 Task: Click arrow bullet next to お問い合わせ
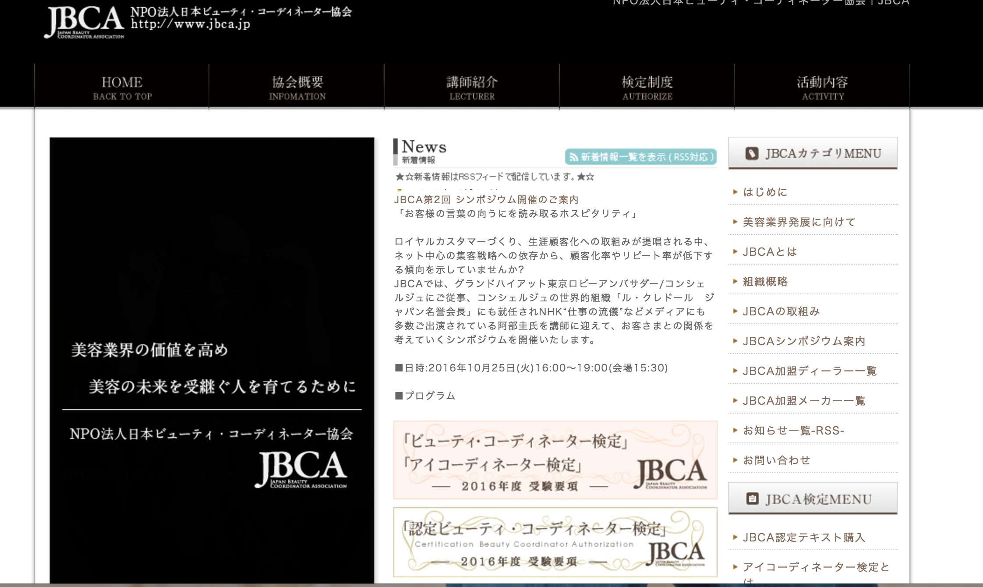[735, 460]
